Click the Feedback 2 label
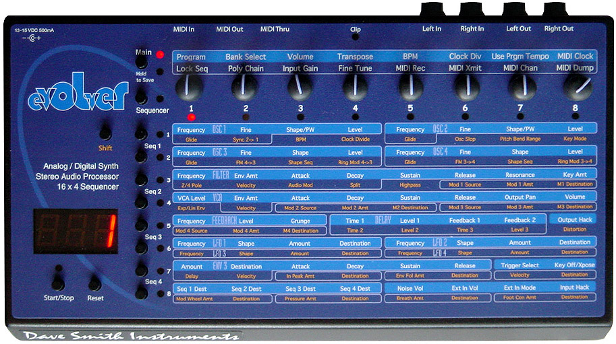 (520, 220)
